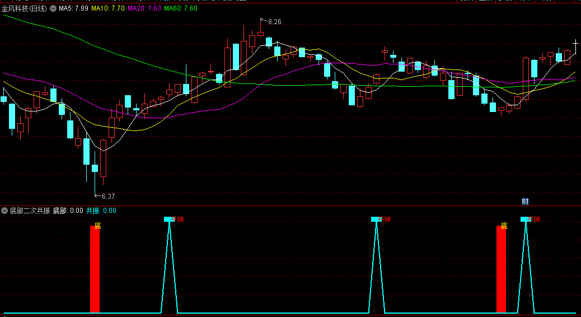Select the MA60: 7.60 label
This screenshot has width=581, height=317.
pos(180,8)
